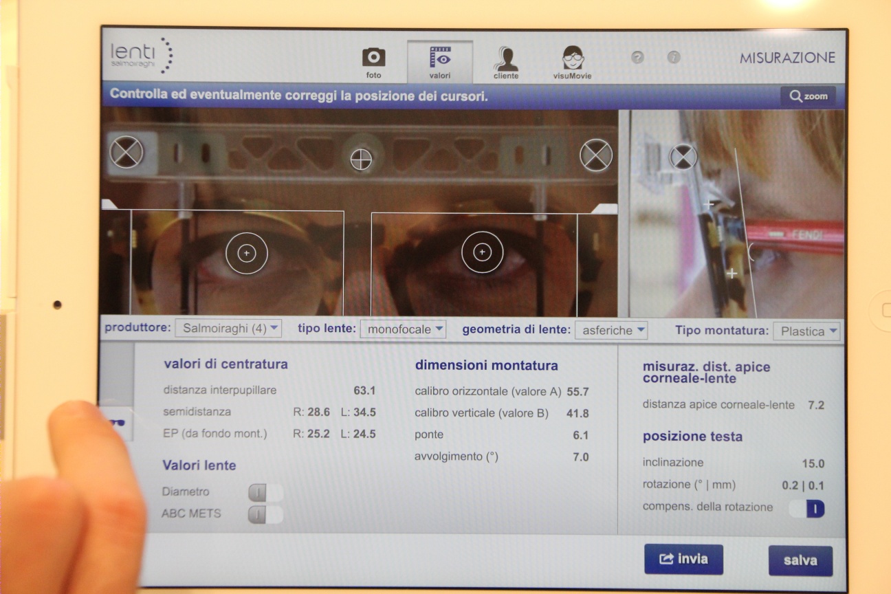Open the Tipo montatura dropdown
Viewport: 891px width, 594px height.
pyautogui.click(x=807, y=331)
